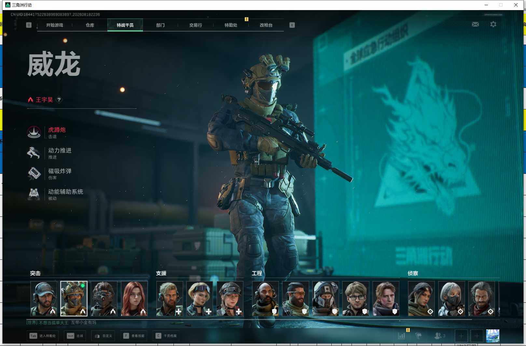Switch to the 改枪台 tab
The height and width of the screenshot is (346, 526).
(x=266, y=25)
